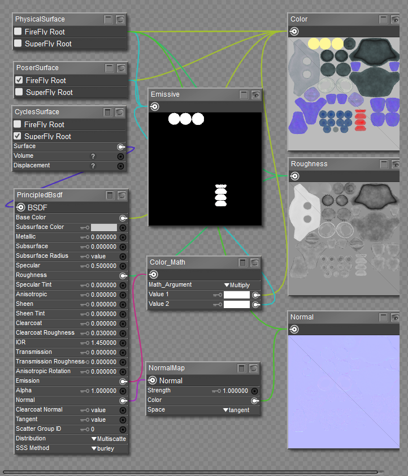Uncheck FireFly Root on PoserSurface

(19, 80)
